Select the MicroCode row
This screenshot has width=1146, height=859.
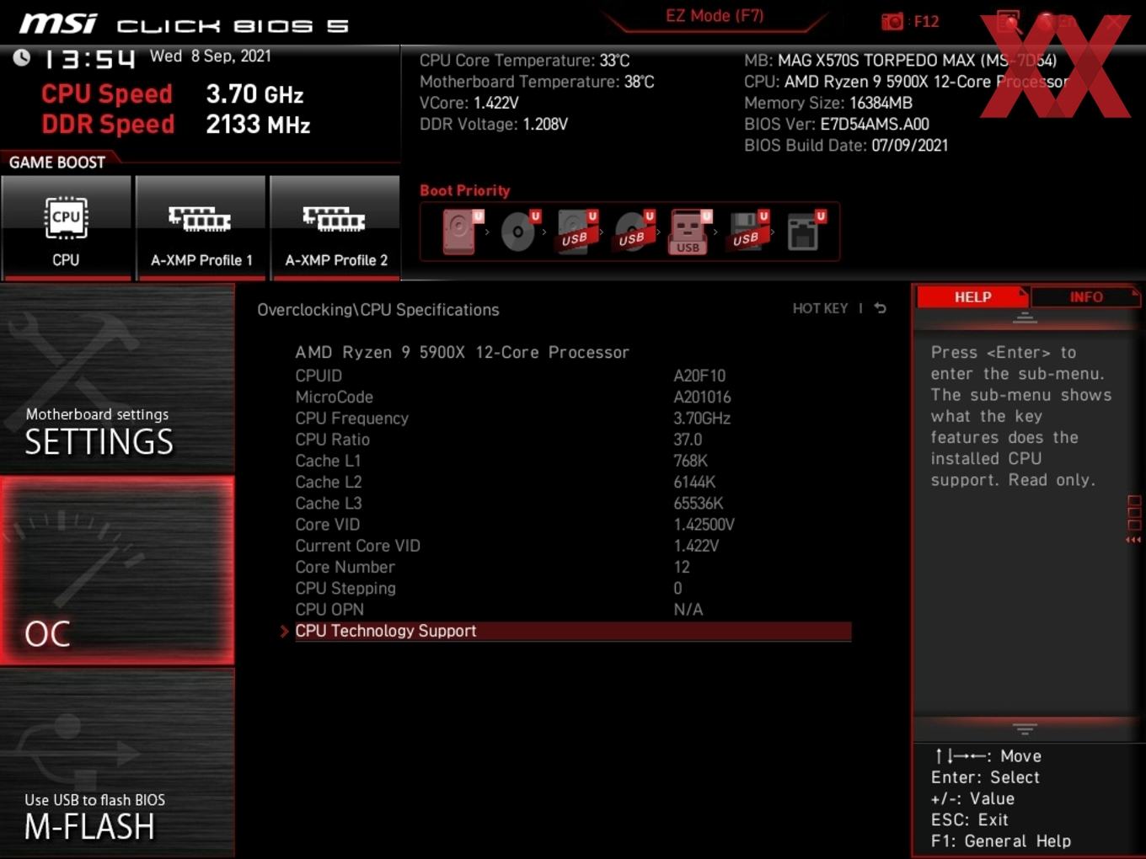tap(573, 397)
